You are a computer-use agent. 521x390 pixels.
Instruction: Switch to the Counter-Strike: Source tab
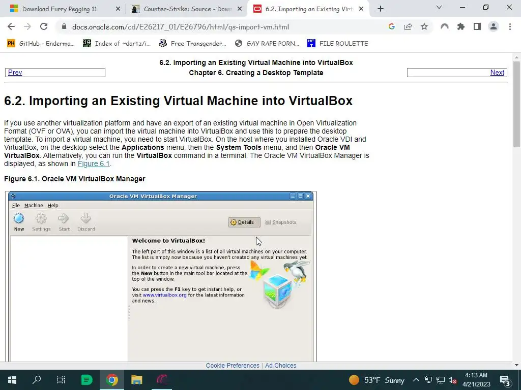[x=186, y=9]
